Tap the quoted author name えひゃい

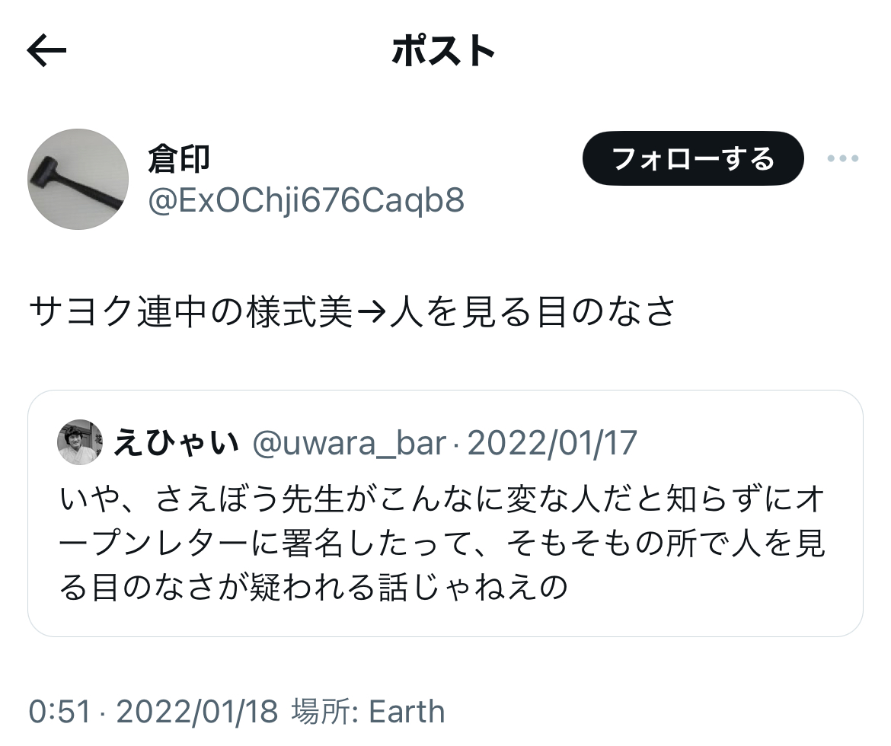pyautogui.click(x=176, y=442)
